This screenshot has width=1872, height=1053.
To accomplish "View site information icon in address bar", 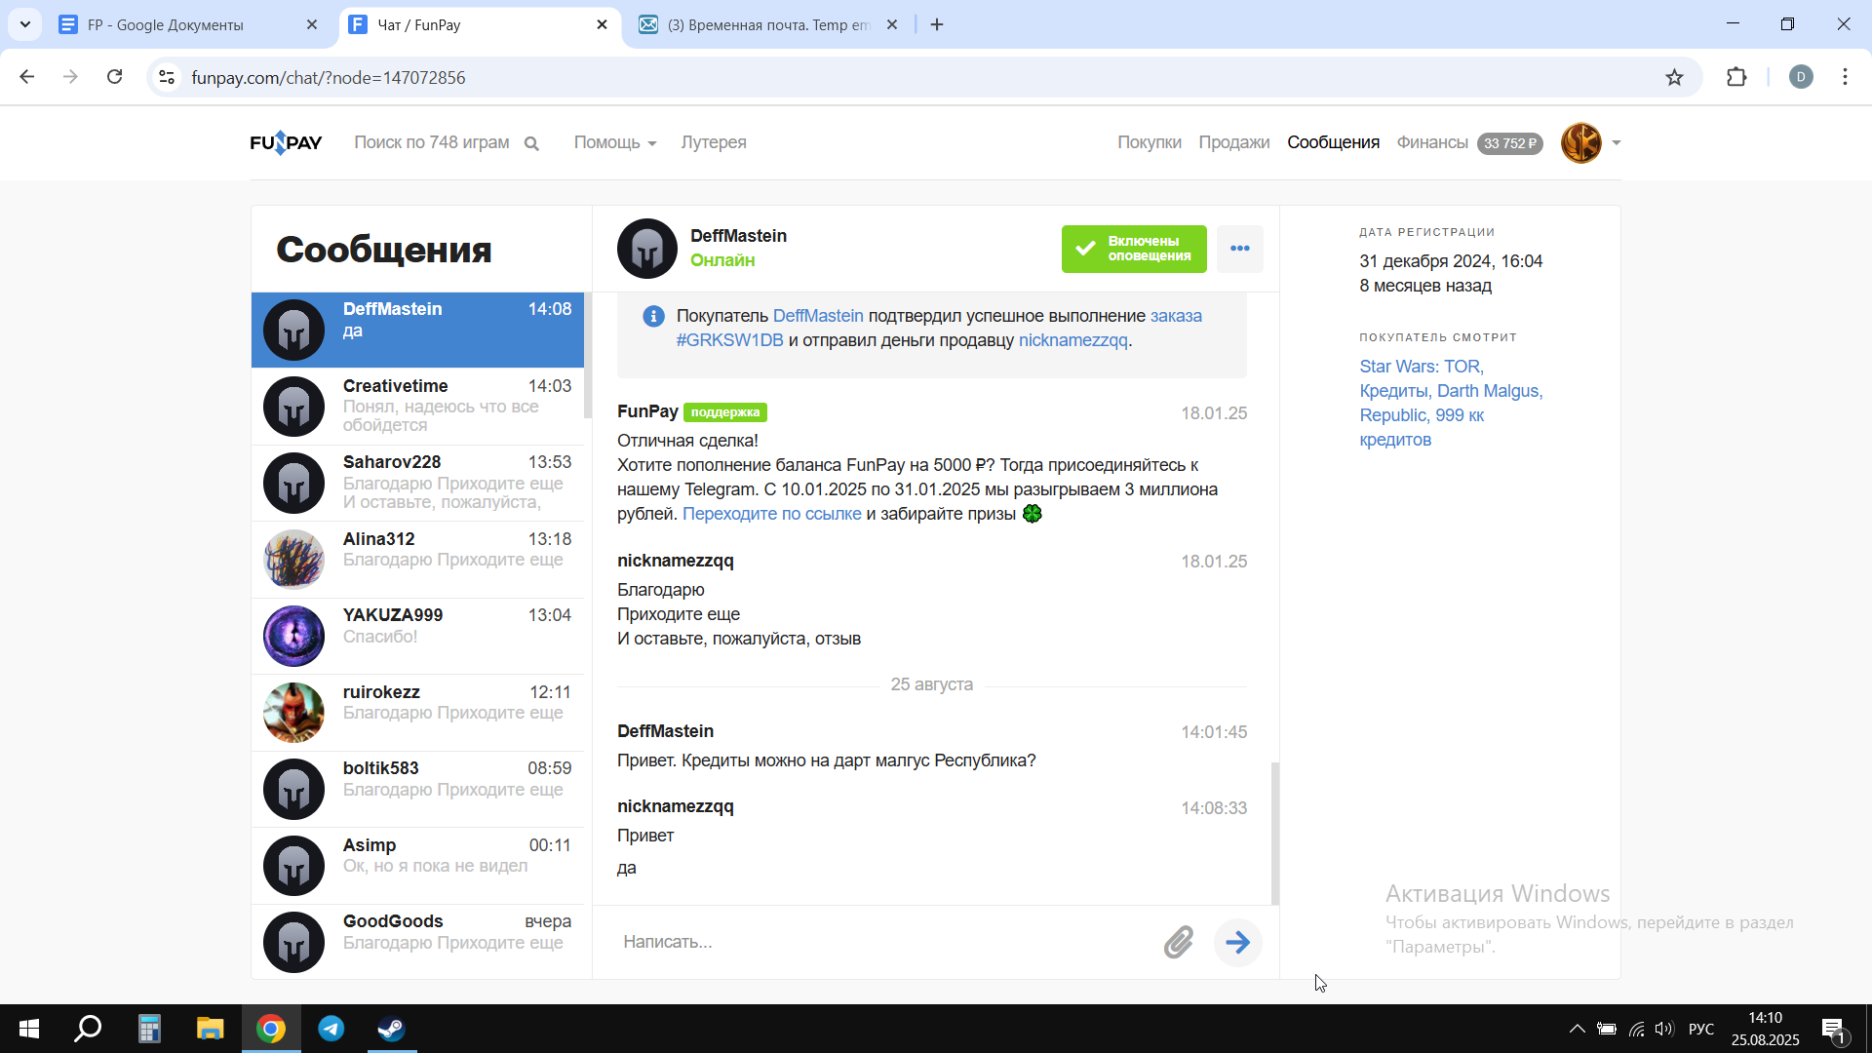I will (x=167, y=77).
